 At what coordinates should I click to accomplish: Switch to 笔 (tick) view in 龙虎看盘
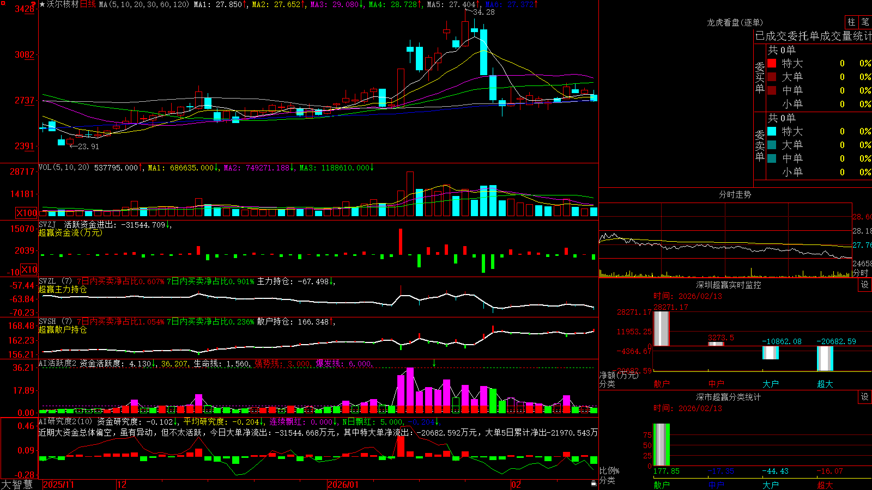tap(865, 22)
